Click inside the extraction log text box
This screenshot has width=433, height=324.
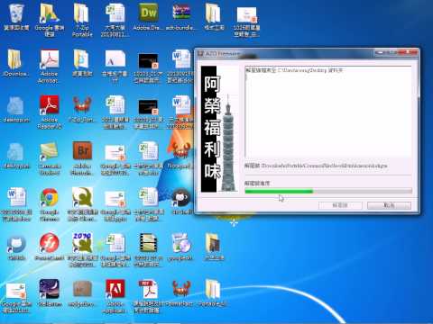click(x=328, y=112)
